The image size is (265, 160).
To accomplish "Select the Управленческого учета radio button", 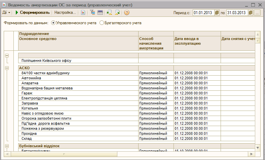I will [x=53, y=23].
